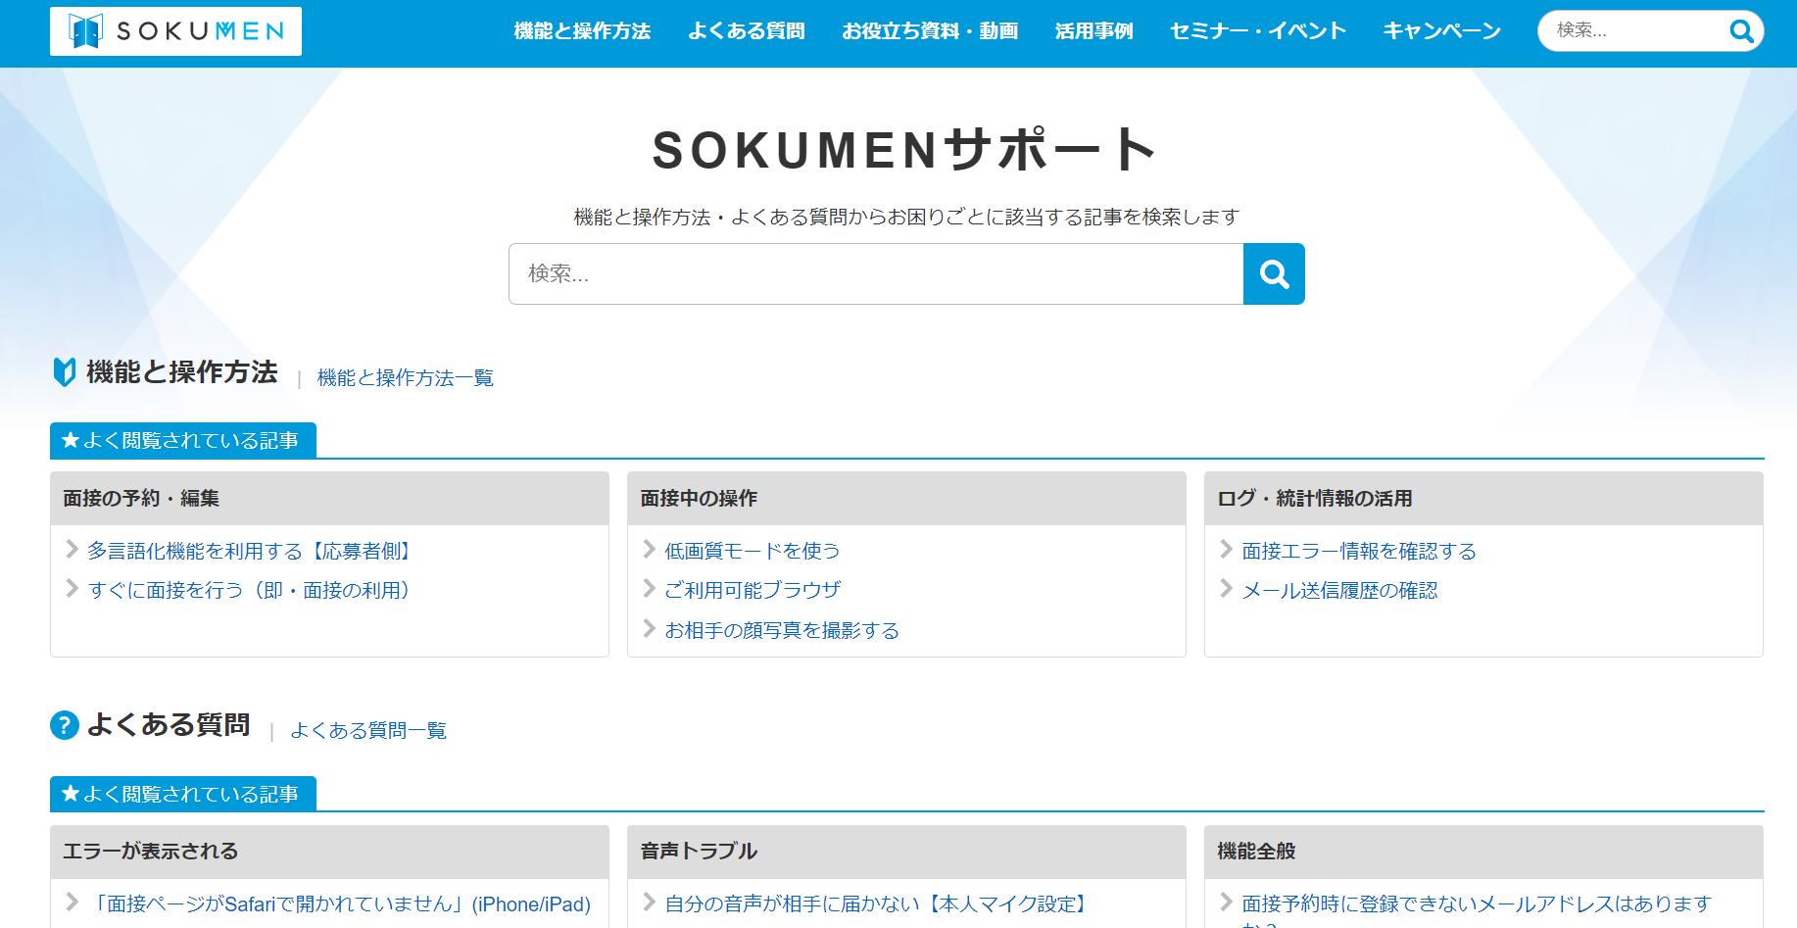
Task: Select the よく閲覧されている記事 tab under よくある質問
Action: click(183, 794)
